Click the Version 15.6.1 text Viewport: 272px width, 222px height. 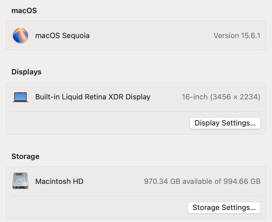coord(237,36)
